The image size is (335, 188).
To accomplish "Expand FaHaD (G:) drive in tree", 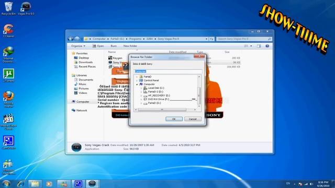I will (141, 103).
